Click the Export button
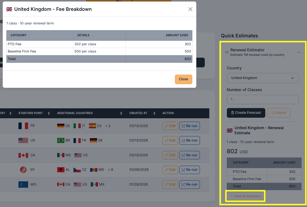Image resolution: width=307 pixels, height=207 pixels. click(x=279, y=113)
